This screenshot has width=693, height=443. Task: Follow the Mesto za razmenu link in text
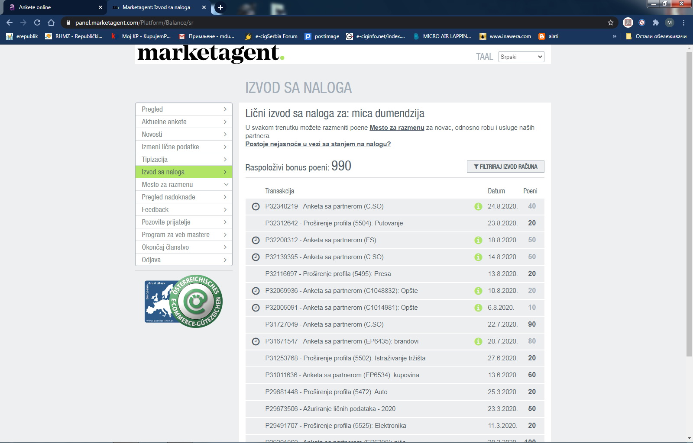[x=397, y=128]
